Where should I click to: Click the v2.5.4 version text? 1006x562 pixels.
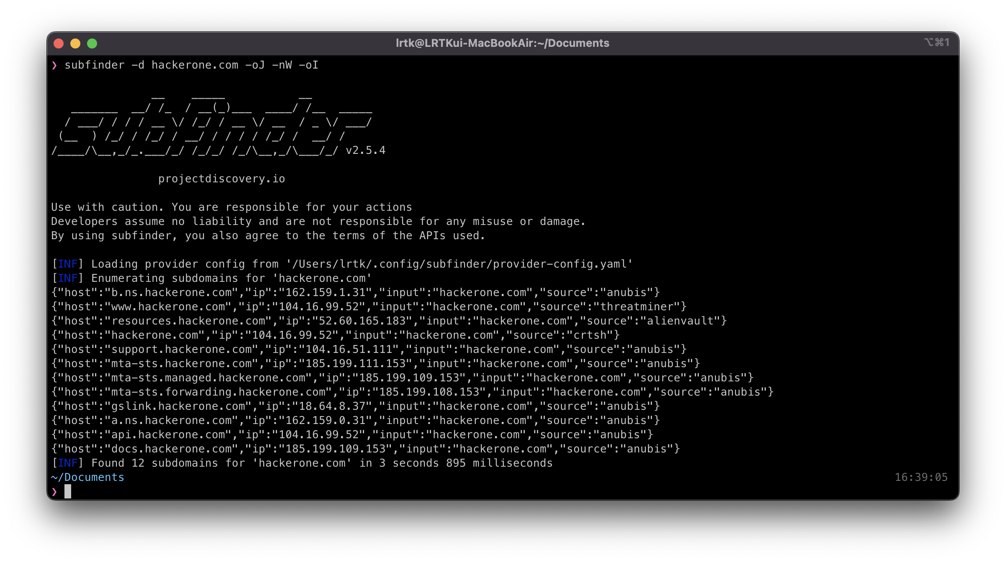365,151
